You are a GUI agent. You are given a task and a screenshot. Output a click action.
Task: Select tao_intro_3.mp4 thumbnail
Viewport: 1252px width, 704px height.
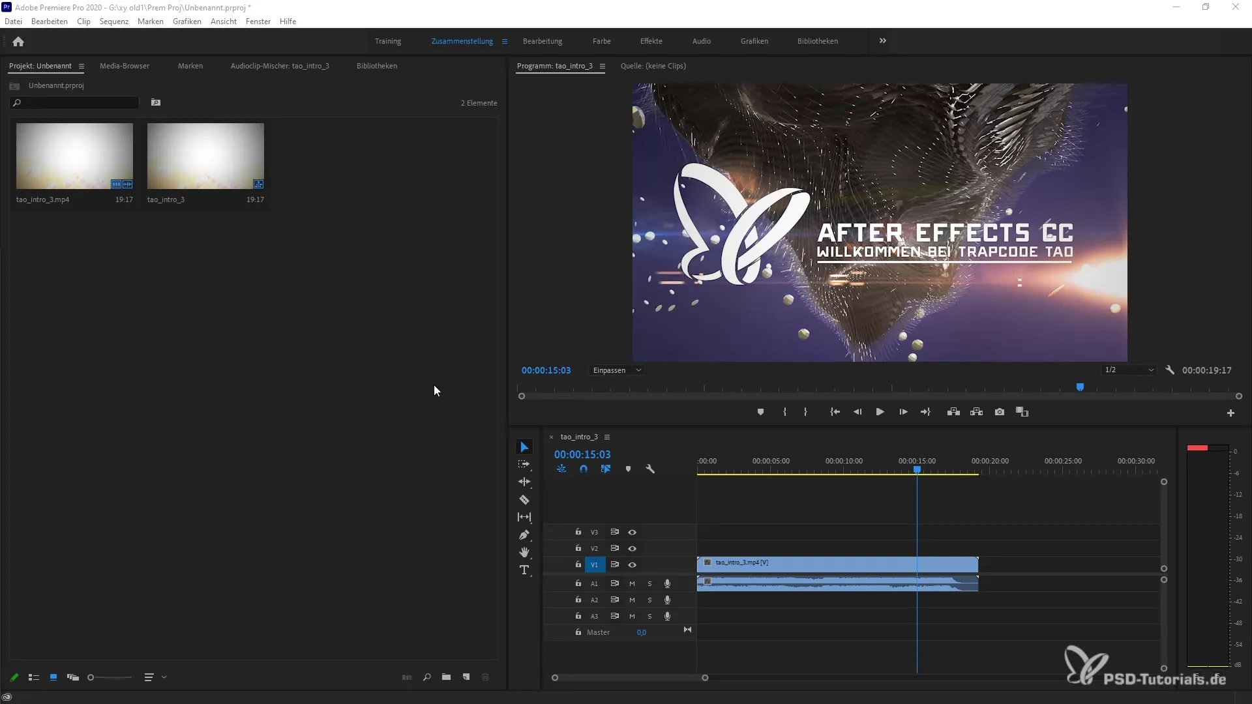point(74,156)
